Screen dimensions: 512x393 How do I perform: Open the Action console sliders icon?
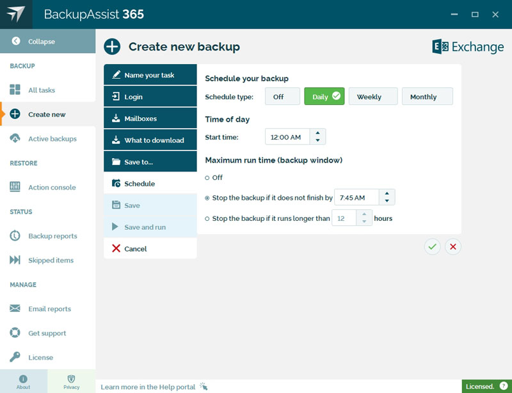(15, 187)
